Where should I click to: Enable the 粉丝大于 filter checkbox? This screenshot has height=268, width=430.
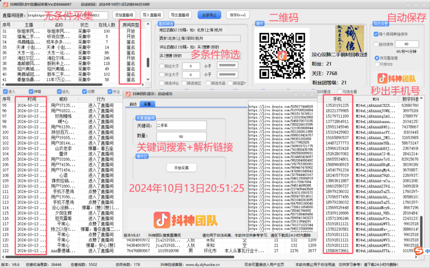point(162,66)
